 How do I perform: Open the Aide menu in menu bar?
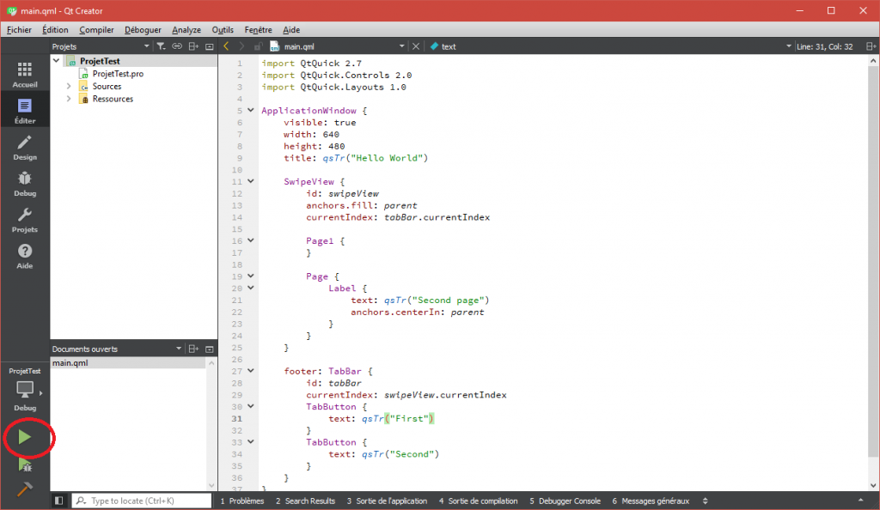291,30
